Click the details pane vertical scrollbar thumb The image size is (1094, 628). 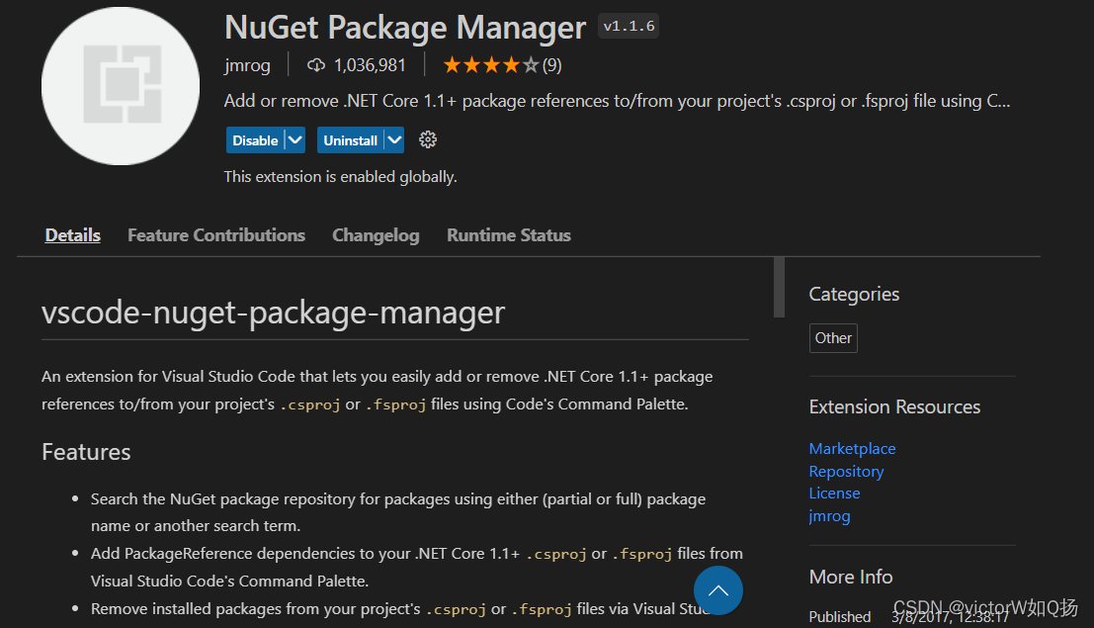tap(780, 287)
